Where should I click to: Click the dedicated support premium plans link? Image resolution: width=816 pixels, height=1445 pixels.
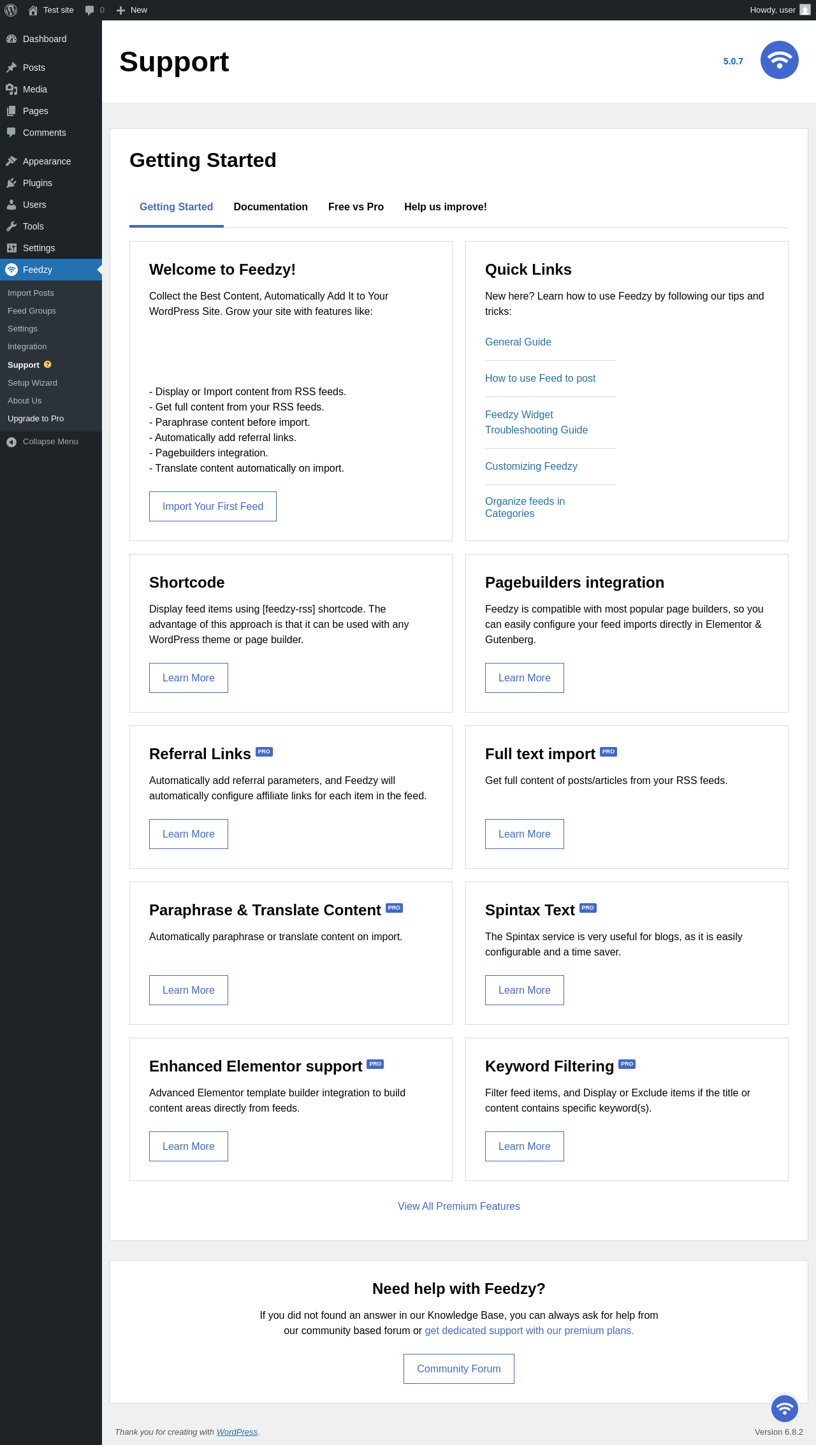(x=530, y=1330)
